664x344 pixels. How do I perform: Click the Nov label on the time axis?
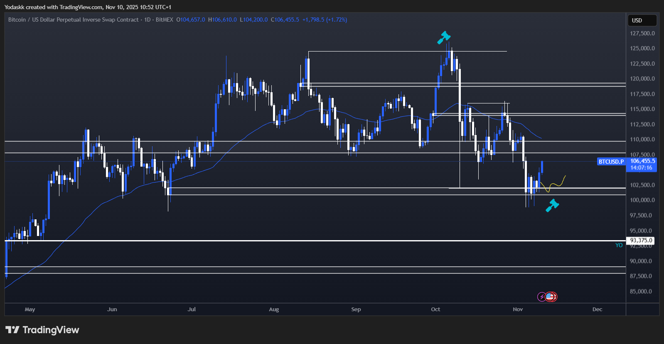[x=518, y=309]
